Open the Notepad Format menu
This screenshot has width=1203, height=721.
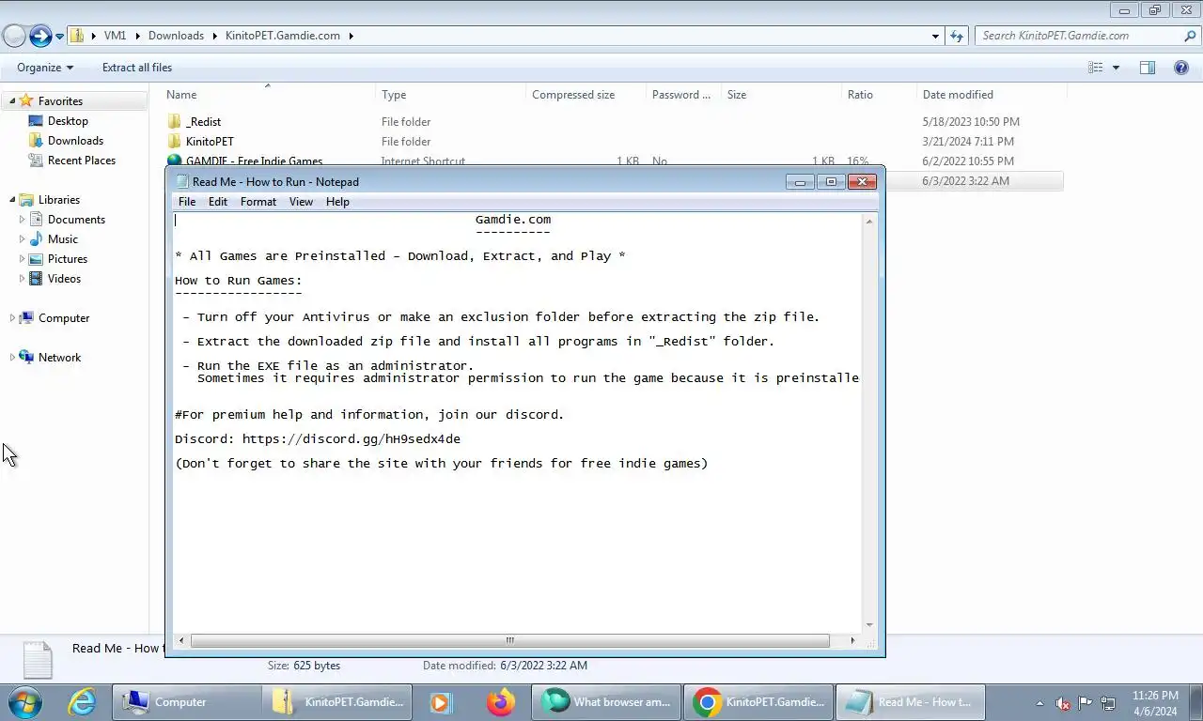click(258, 202)
